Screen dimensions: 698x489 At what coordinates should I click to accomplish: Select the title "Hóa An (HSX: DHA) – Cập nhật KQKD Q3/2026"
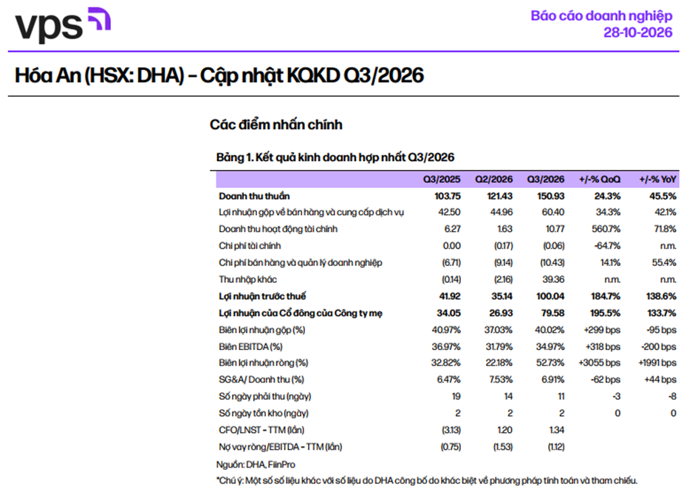tap(219, 75)
